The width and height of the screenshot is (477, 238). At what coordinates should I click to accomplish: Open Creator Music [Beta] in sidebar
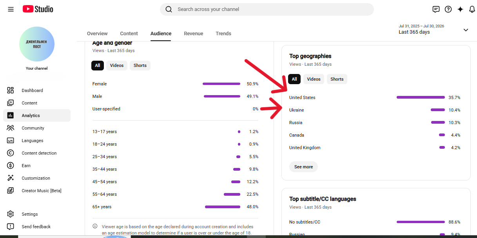[x=42, y=191]
